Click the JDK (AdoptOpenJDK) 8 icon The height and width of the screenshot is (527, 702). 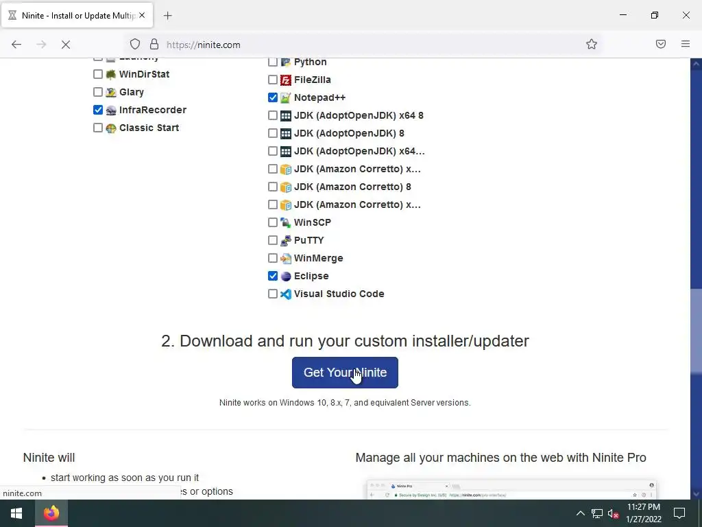(x=286, y=134)
